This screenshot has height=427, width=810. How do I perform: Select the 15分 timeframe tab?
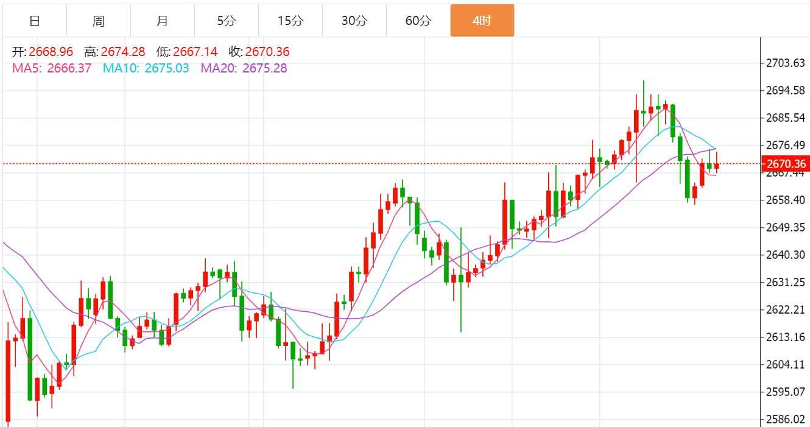click(291, 21)
